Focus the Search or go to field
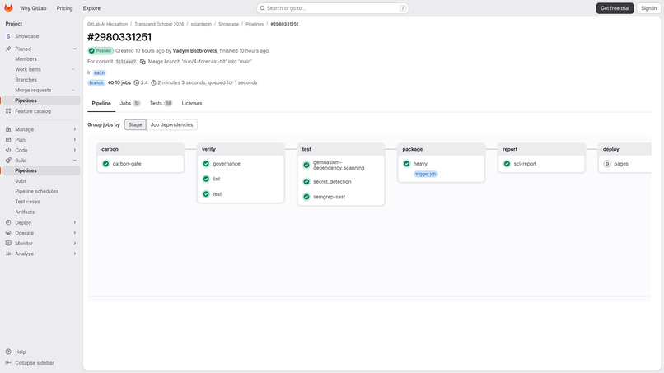 (333, 8)
